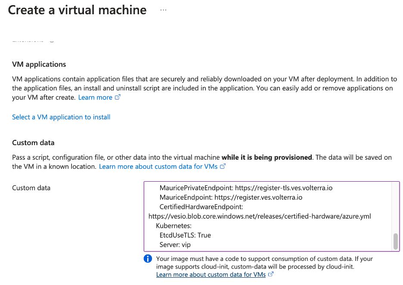Open the underlined custom data link in the notice
Viewport: 403px width, 285px height.
[x=211, y=274]
